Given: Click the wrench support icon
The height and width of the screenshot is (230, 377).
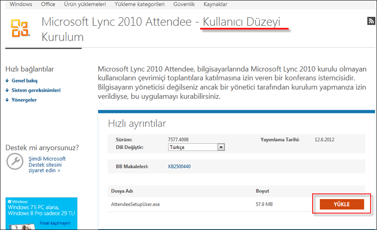Looking at the screenshot, I should [x=15, y=162].
